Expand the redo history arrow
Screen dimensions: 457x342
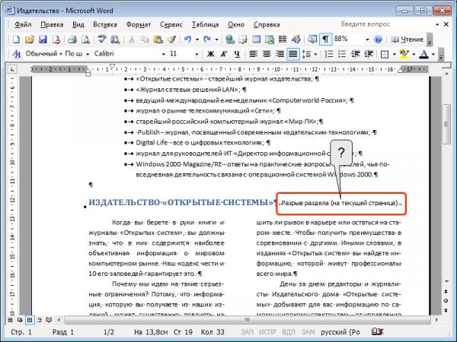(216, 40)
